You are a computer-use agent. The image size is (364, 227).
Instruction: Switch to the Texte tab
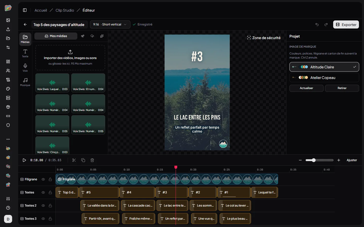25,53
